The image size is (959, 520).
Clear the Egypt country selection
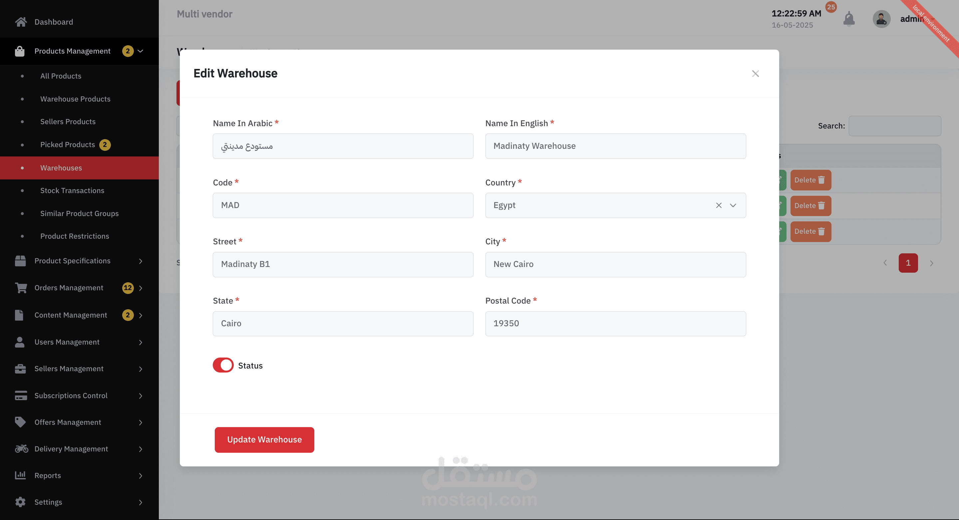click(x=719, y=205)
